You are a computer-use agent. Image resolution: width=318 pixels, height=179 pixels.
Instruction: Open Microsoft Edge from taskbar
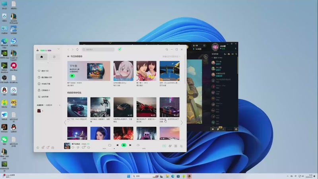(173, 176)
